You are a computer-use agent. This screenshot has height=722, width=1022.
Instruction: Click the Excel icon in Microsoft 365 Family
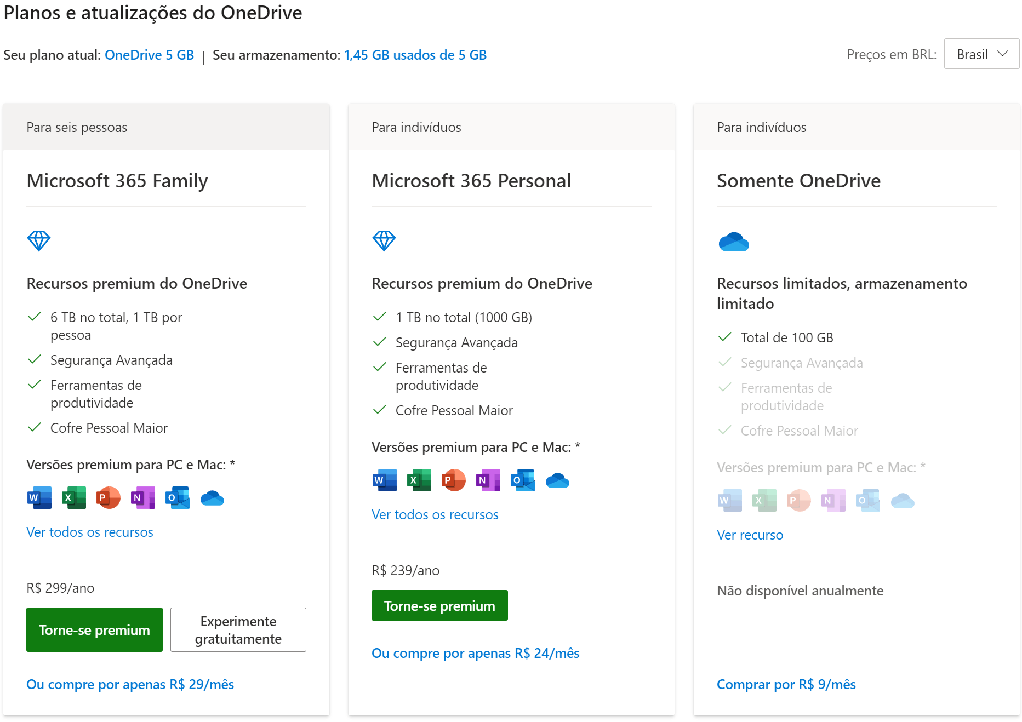(x=74, y=498)
